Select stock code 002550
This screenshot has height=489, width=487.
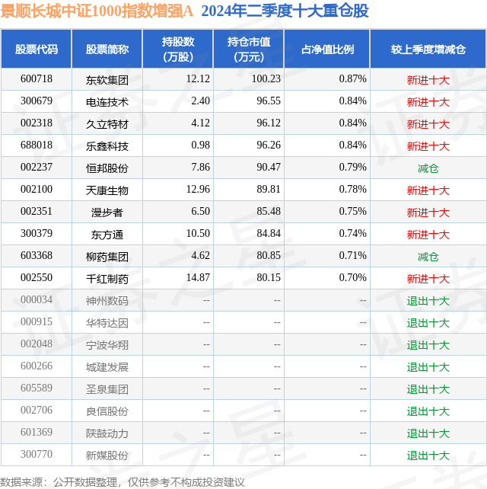[37, 278]
